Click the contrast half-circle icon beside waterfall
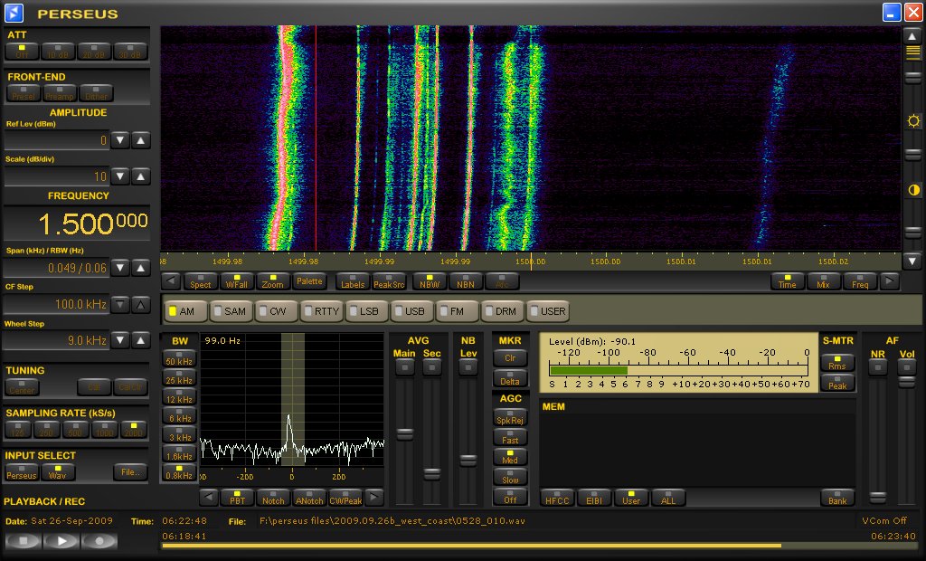 (x=913, y=190)
